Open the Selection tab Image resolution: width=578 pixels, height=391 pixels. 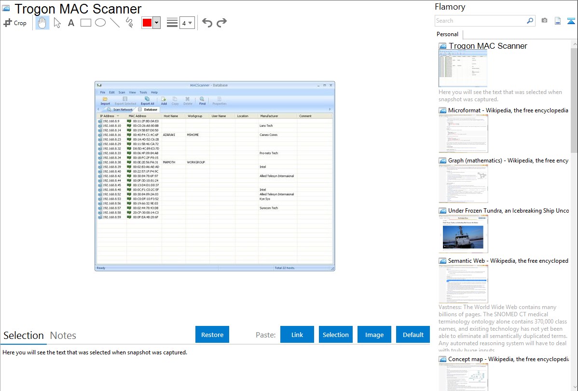pyautogui.click(x=24, y=336)
